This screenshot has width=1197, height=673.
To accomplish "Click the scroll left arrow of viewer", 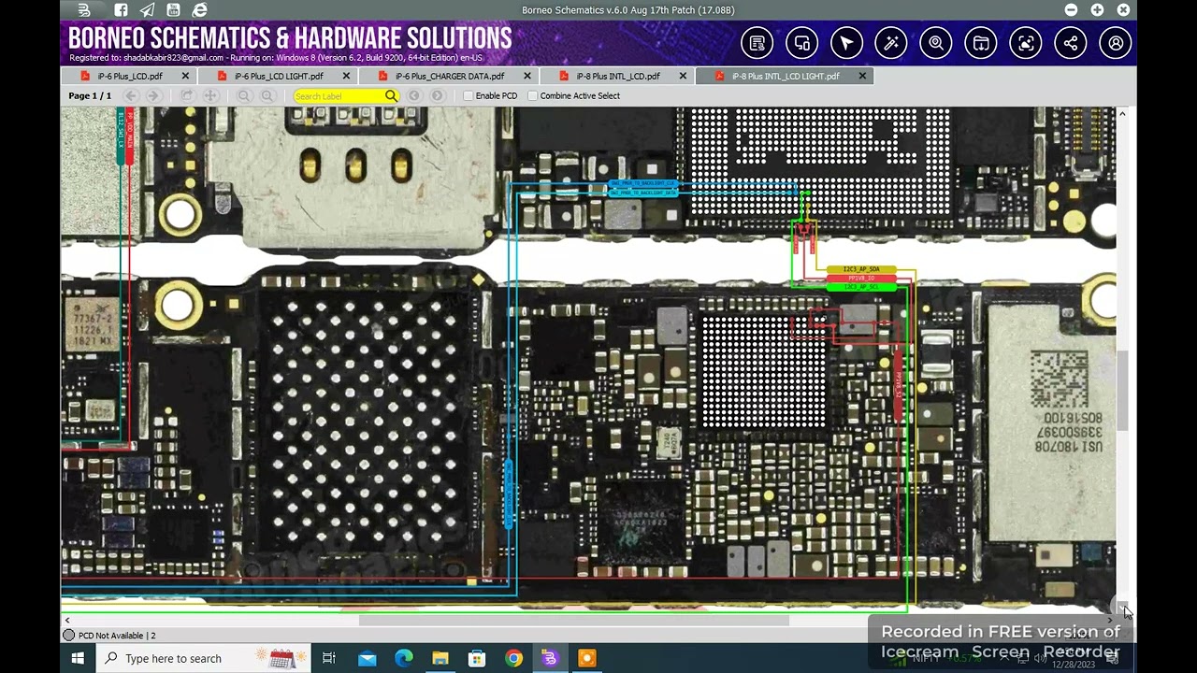I will point(67,620).
